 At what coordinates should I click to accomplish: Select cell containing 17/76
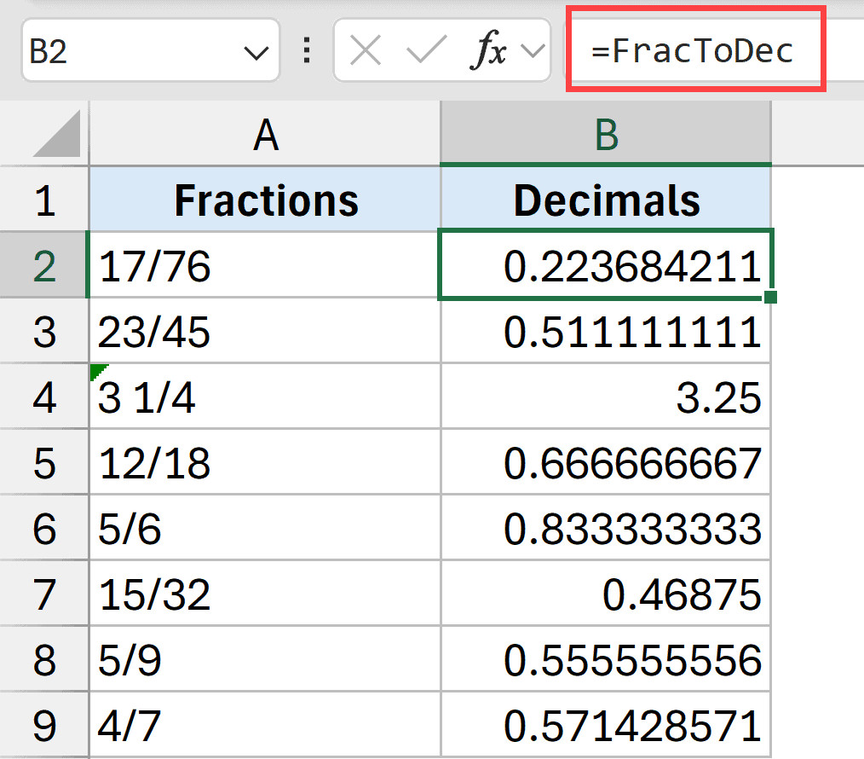tap(265, 266)
